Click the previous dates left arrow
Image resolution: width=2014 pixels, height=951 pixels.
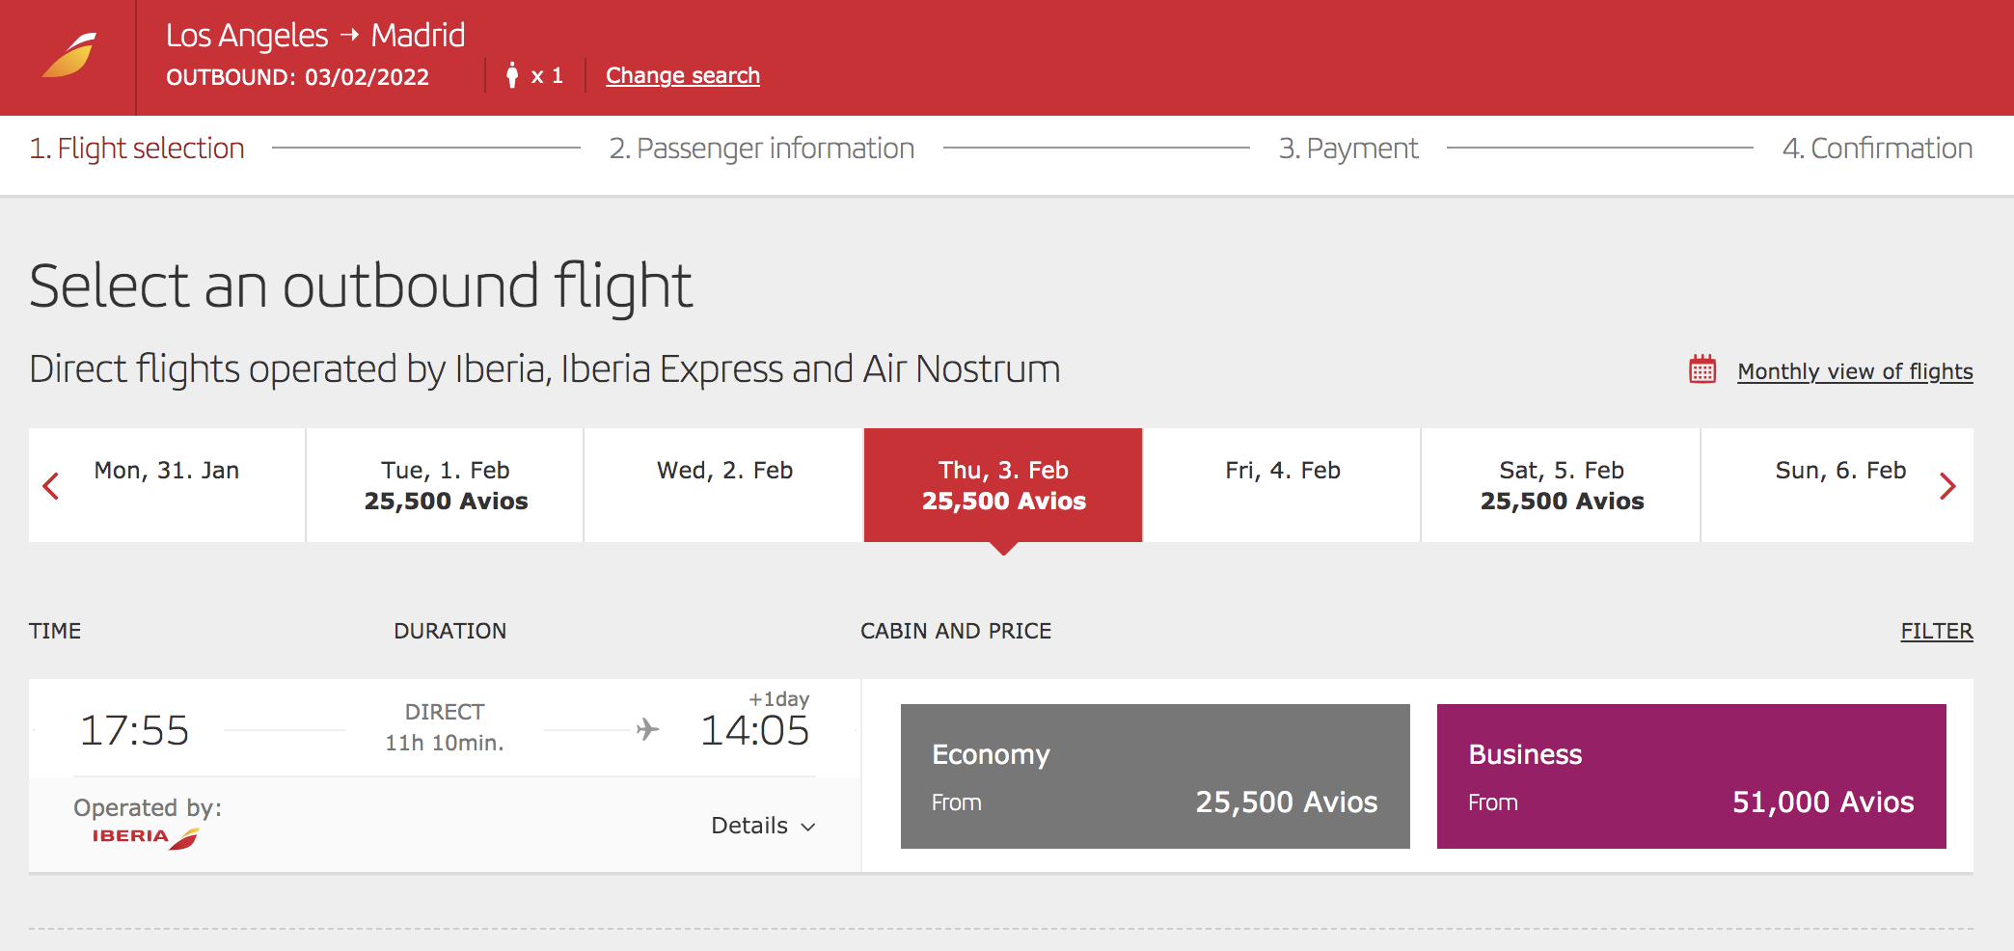(51, 486)
